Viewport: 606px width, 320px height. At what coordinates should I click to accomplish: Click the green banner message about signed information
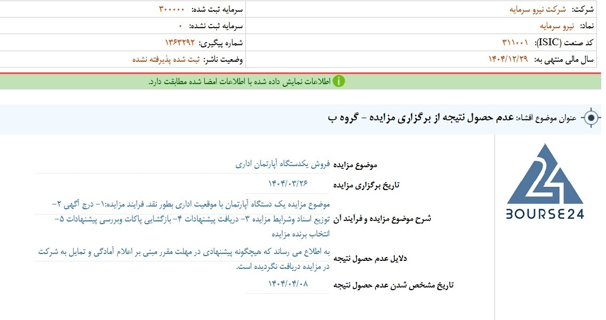240,82
